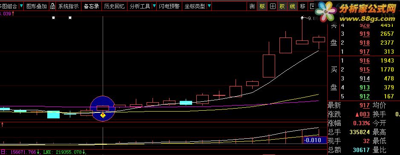Open the 历史回忆 menu item
This screenshot has height=155, width=400.
pos(114,6)
